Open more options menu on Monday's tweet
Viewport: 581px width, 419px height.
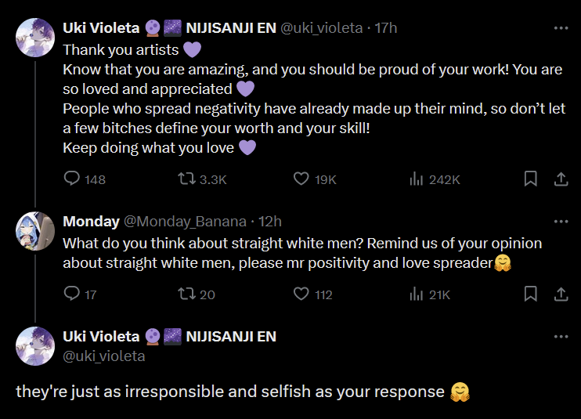[x=561, y=222]
